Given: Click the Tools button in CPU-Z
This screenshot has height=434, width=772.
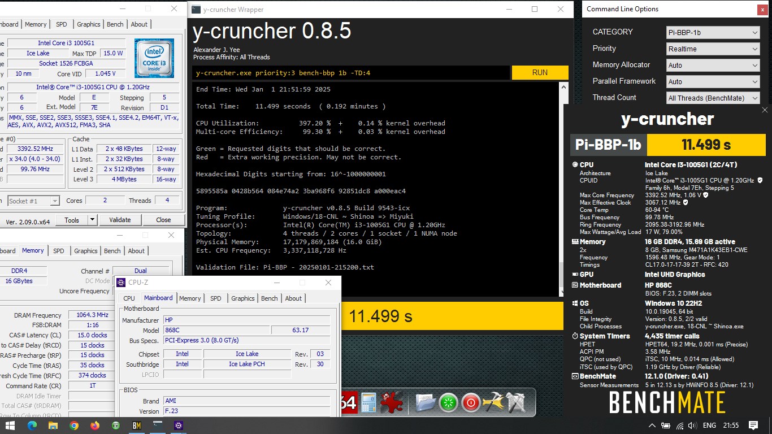Looking at the screenshot, I should coord(72,220).
